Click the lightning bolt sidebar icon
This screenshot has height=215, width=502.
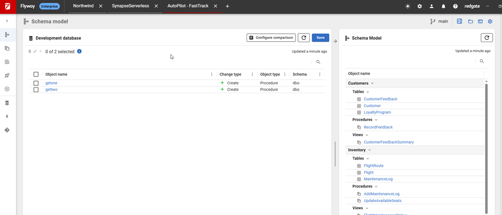[7, 116]
